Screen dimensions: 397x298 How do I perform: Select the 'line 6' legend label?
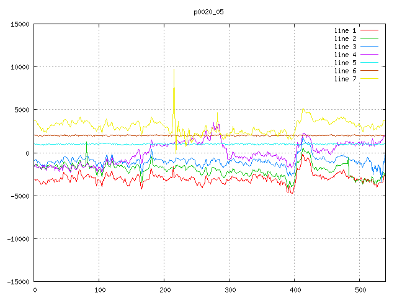345,71
